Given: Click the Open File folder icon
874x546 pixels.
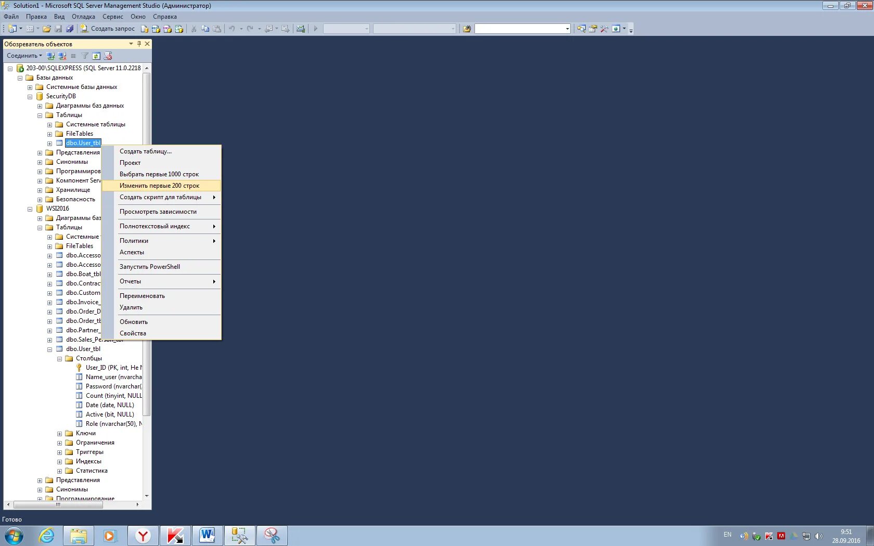Looking at the screenshot, I should [47, 29].
